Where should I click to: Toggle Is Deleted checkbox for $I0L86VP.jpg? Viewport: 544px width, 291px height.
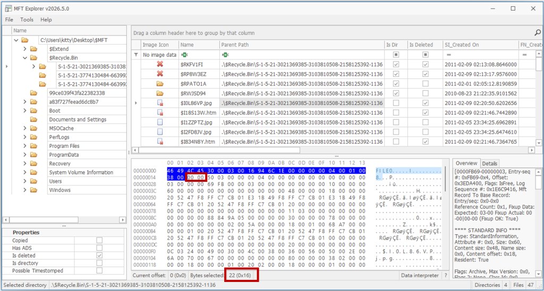point(426,103)
